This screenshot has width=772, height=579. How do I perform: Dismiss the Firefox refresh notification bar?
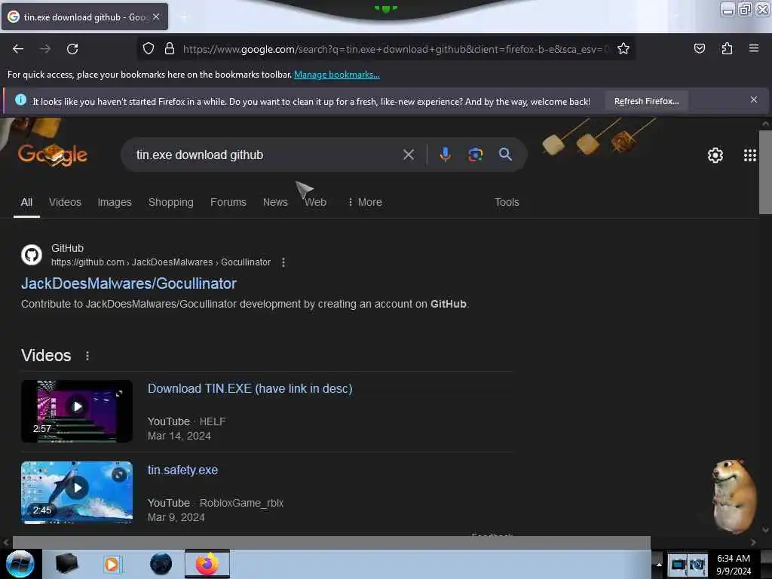[753, 100]
